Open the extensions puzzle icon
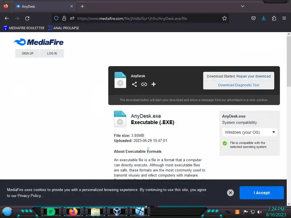The height and width of the screenshot is (218, 291). 274,18
